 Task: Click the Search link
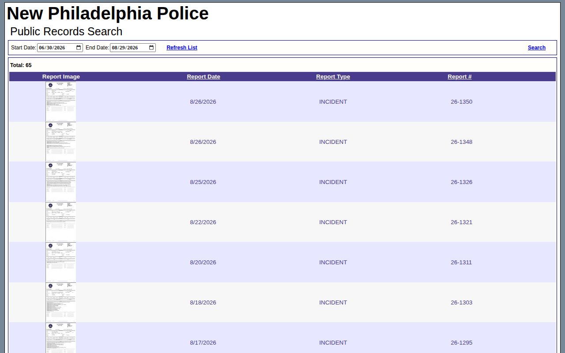[537, 48]
